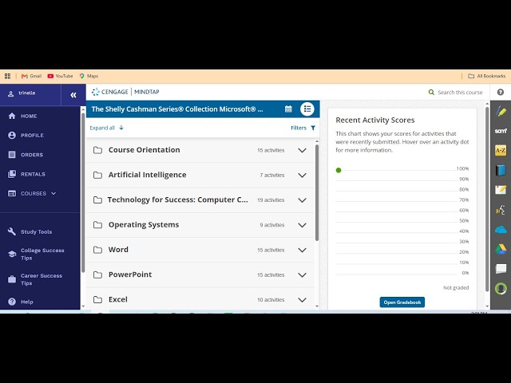The width and height of the screenshot is (511, 383).
Task: Click the Artificial Intelligence folder icon
Action: point(97,176)
